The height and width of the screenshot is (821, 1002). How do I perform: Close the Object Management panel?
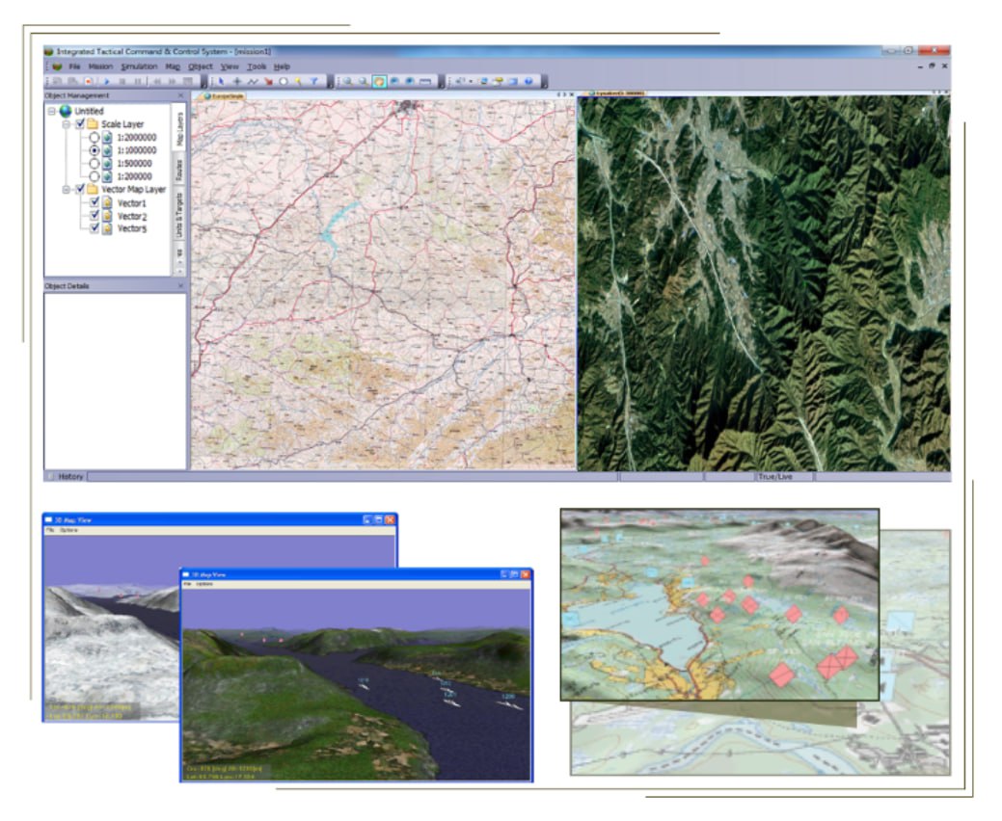pos(180,95)
